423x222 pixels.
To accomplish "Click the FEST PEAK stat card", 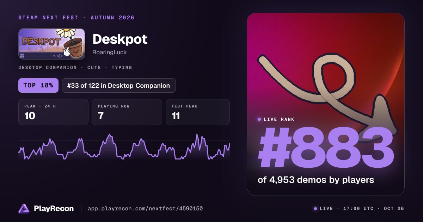I will click(198, 112).
